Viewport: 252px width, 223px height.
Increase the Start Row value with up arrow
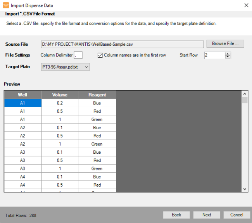pyautogui.click(x=228, y=54)
